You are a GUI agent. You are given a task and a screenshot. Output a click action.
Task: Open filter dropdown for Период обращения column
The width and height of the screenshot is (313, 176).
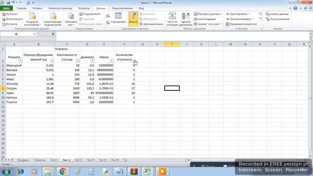(x=52, y=61)
